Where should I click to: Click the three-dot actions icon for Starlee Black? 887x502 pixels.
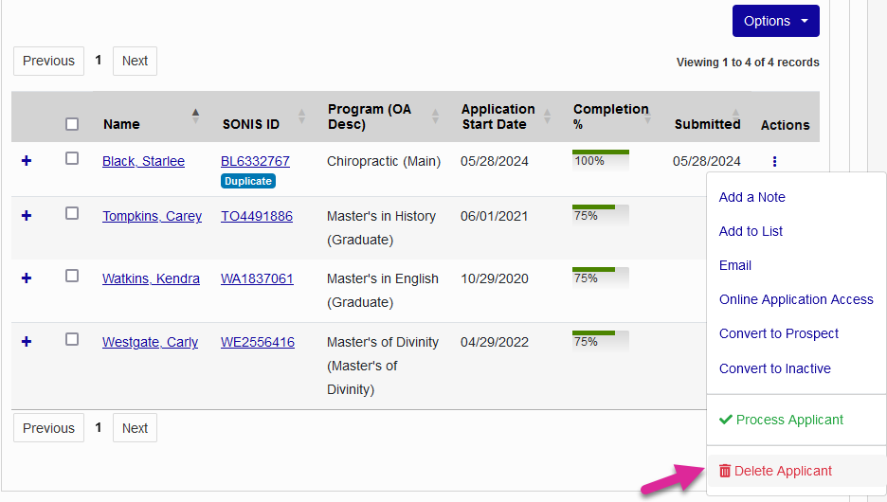coord(774,162)
